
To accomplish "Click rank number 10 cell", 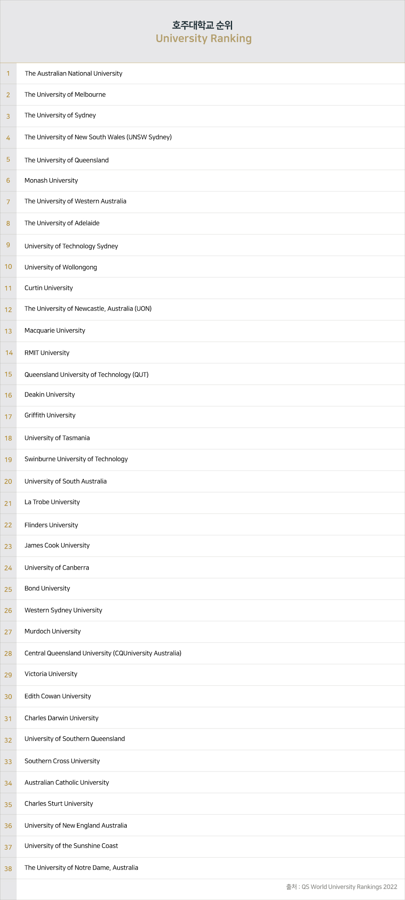I will click(8, 267).
